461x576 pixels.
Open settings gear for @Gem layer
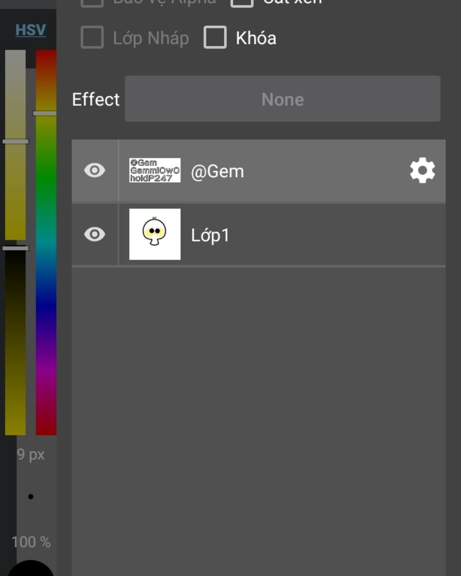tap(422, 170)
